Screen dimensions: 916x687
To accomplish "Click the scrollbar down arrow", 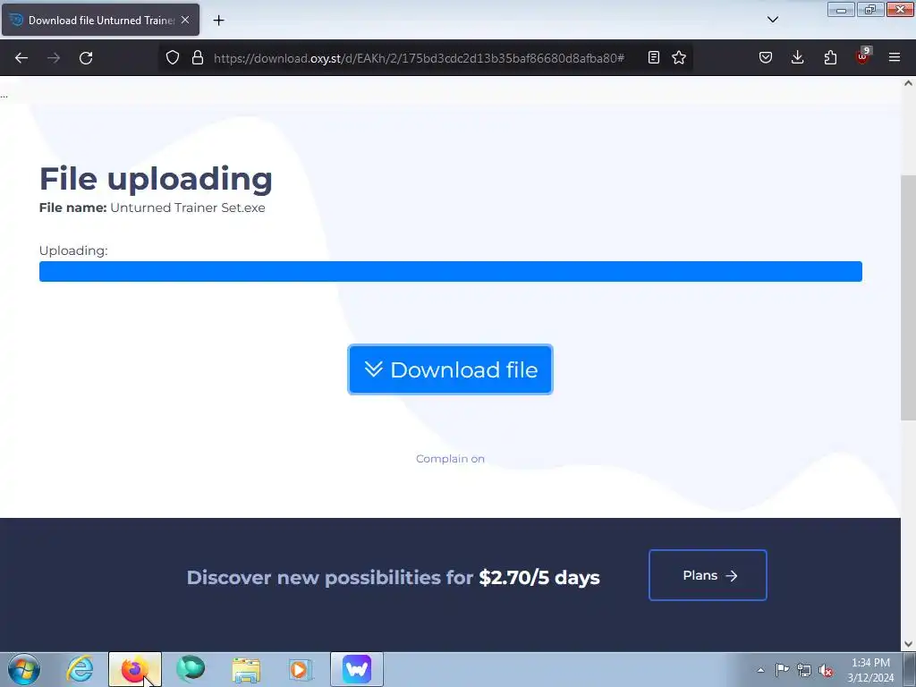I will [x=908, y=644].
